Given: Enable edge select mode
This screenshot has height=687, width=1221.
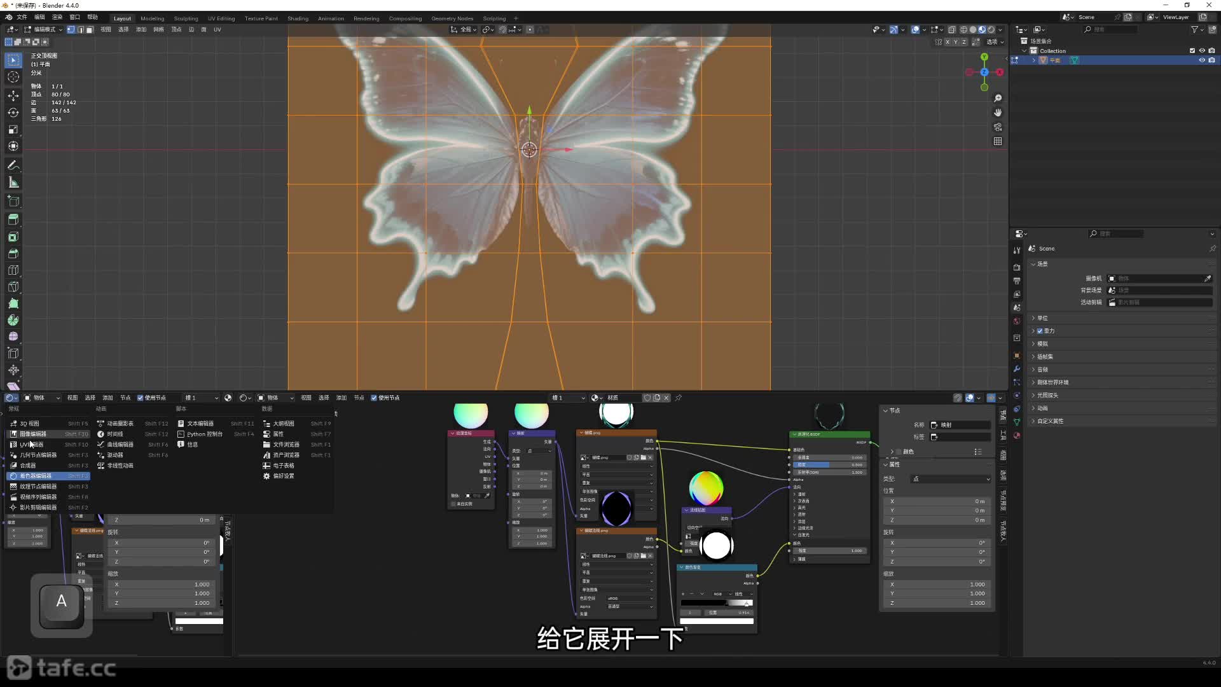Looking at the screenshot, I should [80, 29].
